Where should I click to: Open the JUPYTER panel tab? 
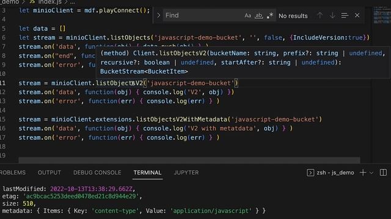pyautogui.click(x=186, y=173)
